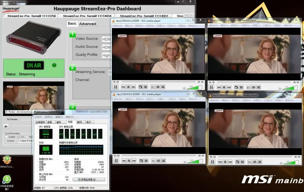
Task: Toggle random playback in the 238.0.0.2 VLC window
Action: coord(258,87)
